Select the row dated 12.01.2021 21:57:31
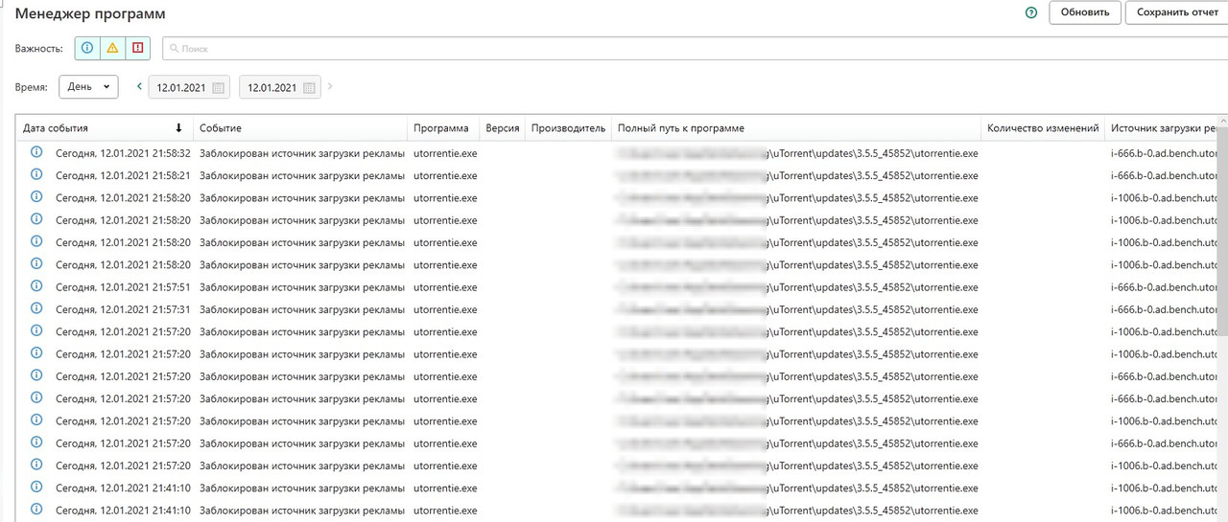The height and width of the screenshot is (522, 1228). 618,309
